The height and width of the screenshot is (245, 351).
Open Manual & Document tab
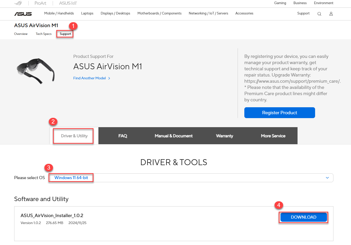click(174, 136)
